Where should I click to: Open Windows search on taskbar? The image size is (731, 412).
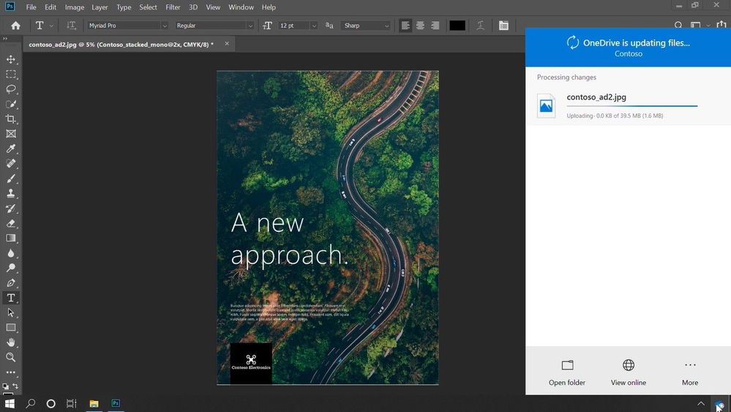coord(31,404)
